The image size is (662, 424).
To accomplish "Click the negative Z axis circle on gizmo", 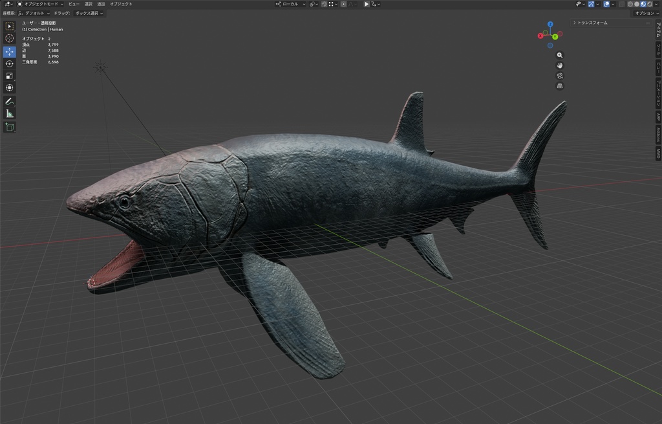I will [550, 45].
